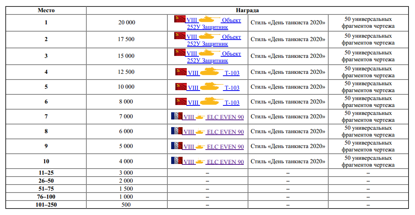Click the French flag icon in row 8
The height and width of the screenshot is (215, 415).
[x=176, y=131]
